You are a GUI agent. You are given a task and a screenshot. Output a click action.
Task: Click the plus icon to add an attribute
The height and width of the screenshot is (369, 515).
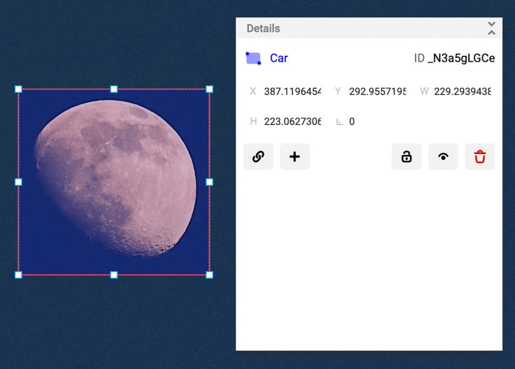tap(295, 156)
